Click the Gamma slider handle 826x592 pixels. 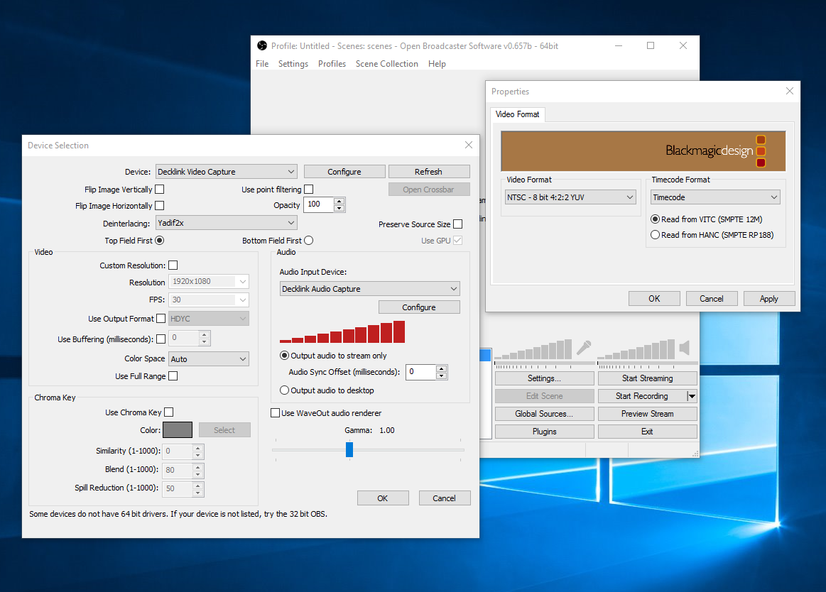pyautogui.click(x=349, y=449)
